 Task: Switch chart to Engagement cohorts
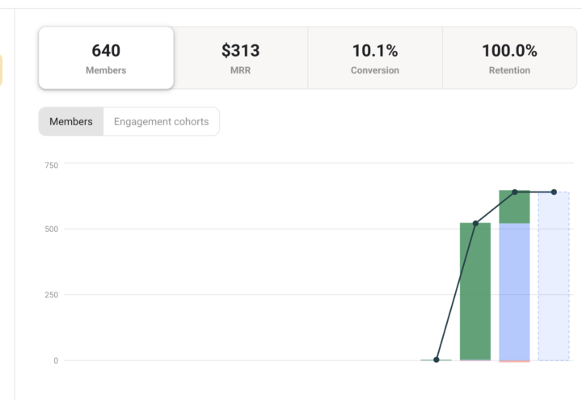click(161, 122)
